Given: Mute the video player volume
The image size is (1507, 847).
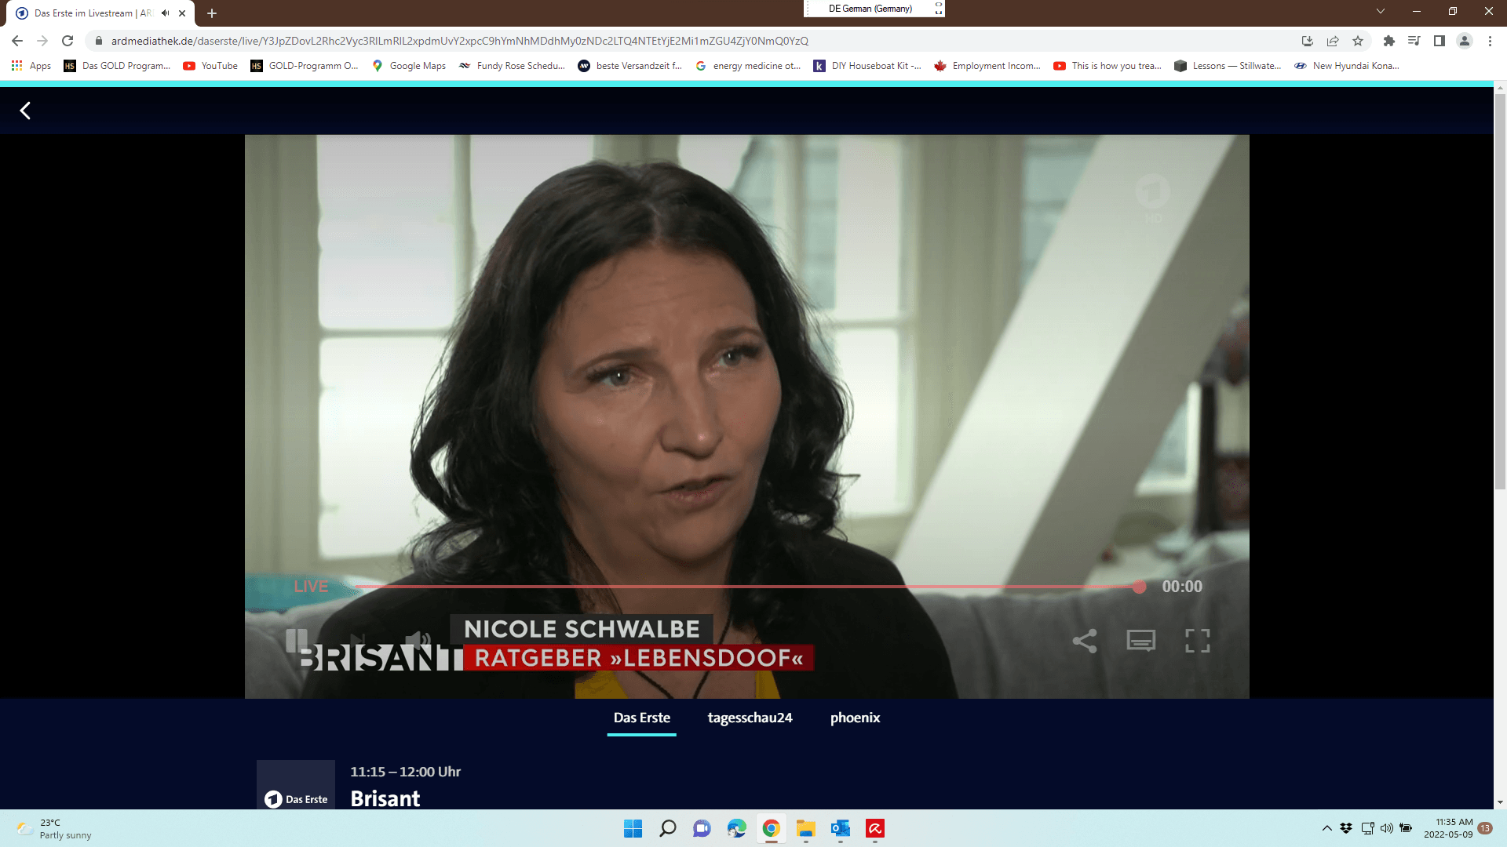Looking at the screenshot, I should (x=418, y=641).
